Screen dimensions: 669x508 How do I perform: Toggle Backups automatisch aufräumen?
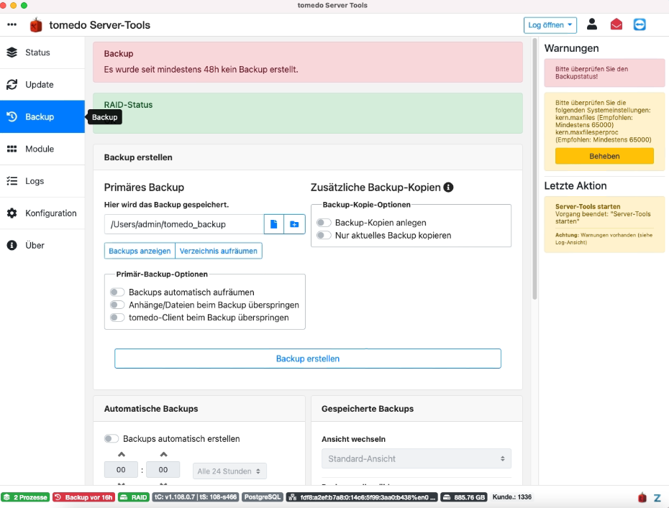(x=117, y=292)
